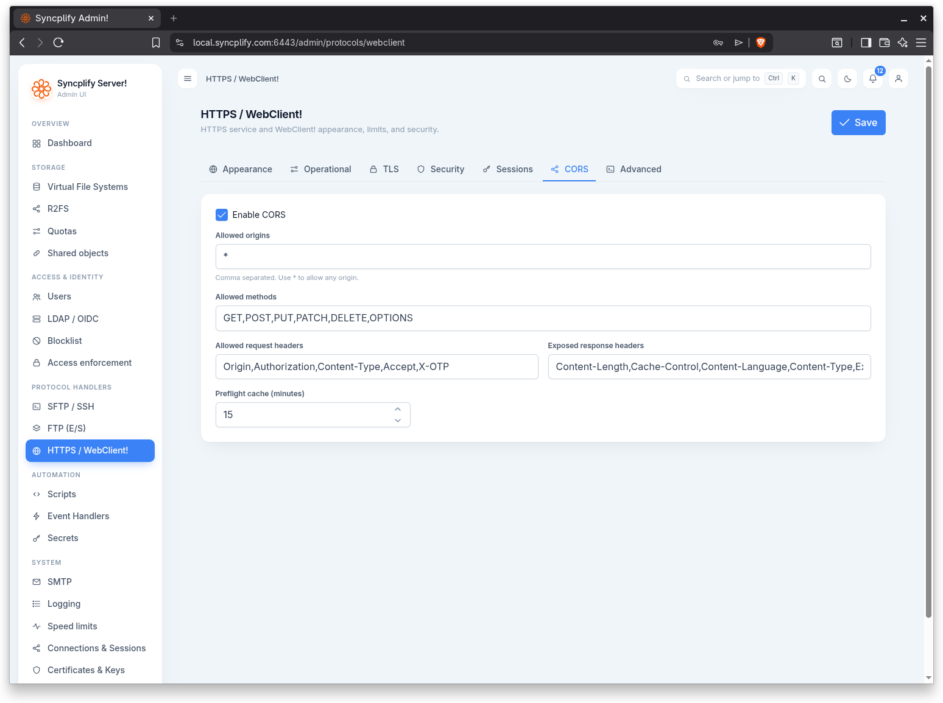The height and width of the screenshot is (703, 943).
Task: Click the Allowed request headers field
Action: click(x=376, y=366)
